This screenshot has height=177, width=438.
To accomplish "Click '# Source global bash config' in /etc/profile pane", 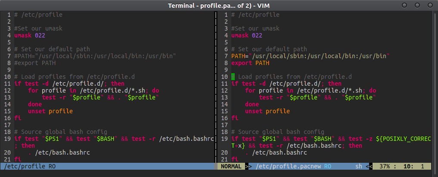I will coord(61,132).
